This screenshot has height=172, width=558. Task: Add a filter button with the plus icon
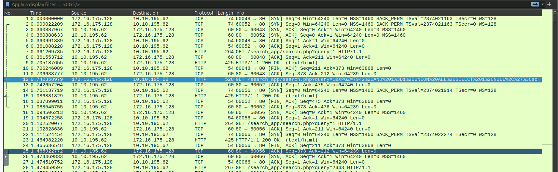[549, 4]
